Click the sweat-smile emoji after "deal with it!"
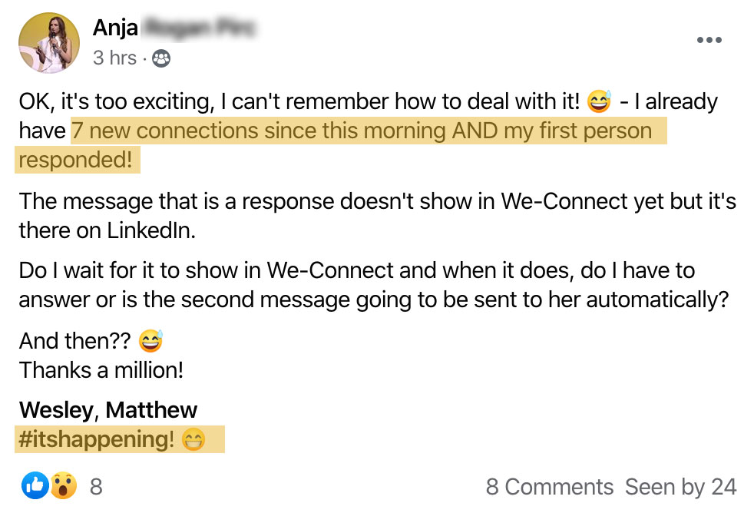 click(598, 101)
